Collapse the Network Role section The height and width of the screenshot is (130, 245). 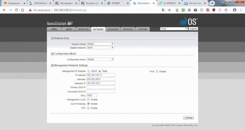click(x=52, y=38)
